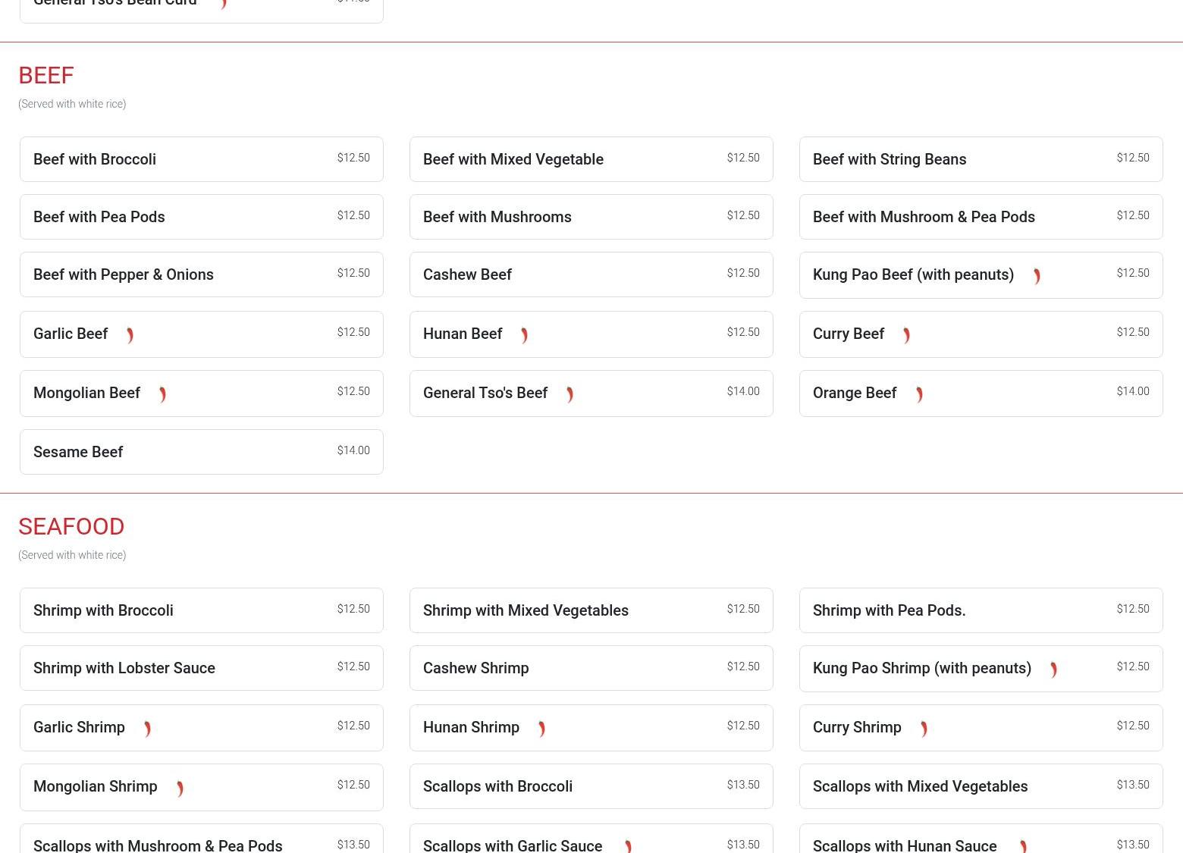Click the chili icon next to Kung Pao Shrimp
The height and width of the screenshot is (853, 1183).
(1053, 670)
